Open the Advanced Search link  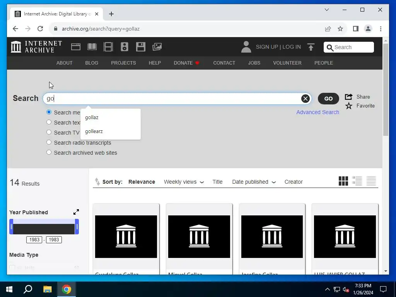[x=318, y=112]
